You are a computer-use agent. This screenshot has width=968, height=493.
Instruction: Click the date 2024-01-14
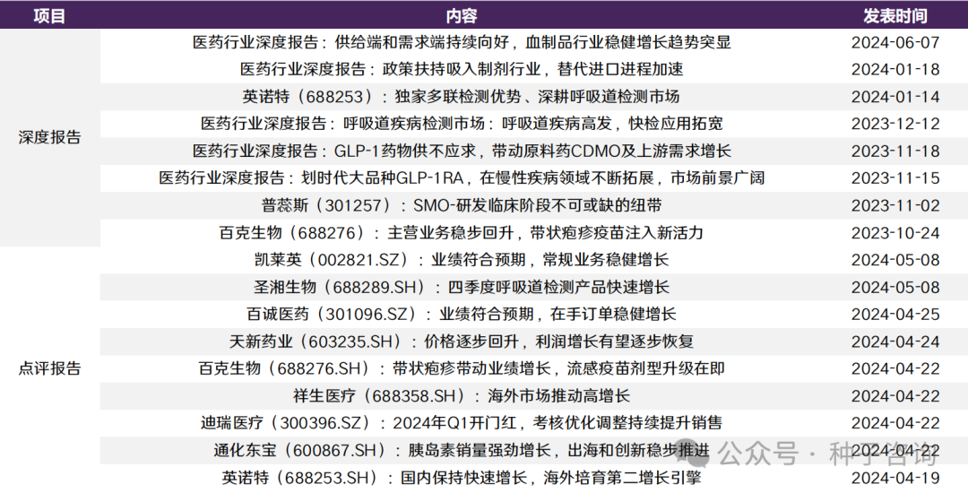point(895,96)
